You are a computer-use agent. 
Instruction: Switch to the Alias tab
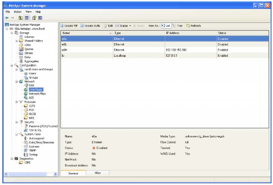coord(98,173)
